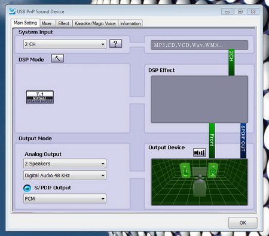Select the right speaker in the room view
Image resolution: width=269 pixels, height=236 pixels.
pos(213,170)
